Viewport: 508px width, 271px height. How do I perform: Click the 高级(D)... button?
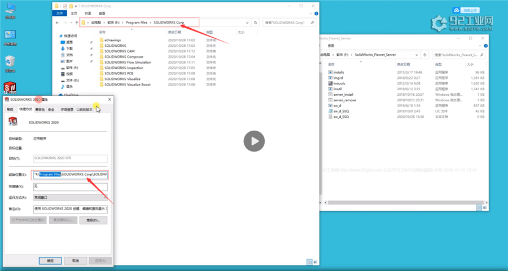click(93, 220)
